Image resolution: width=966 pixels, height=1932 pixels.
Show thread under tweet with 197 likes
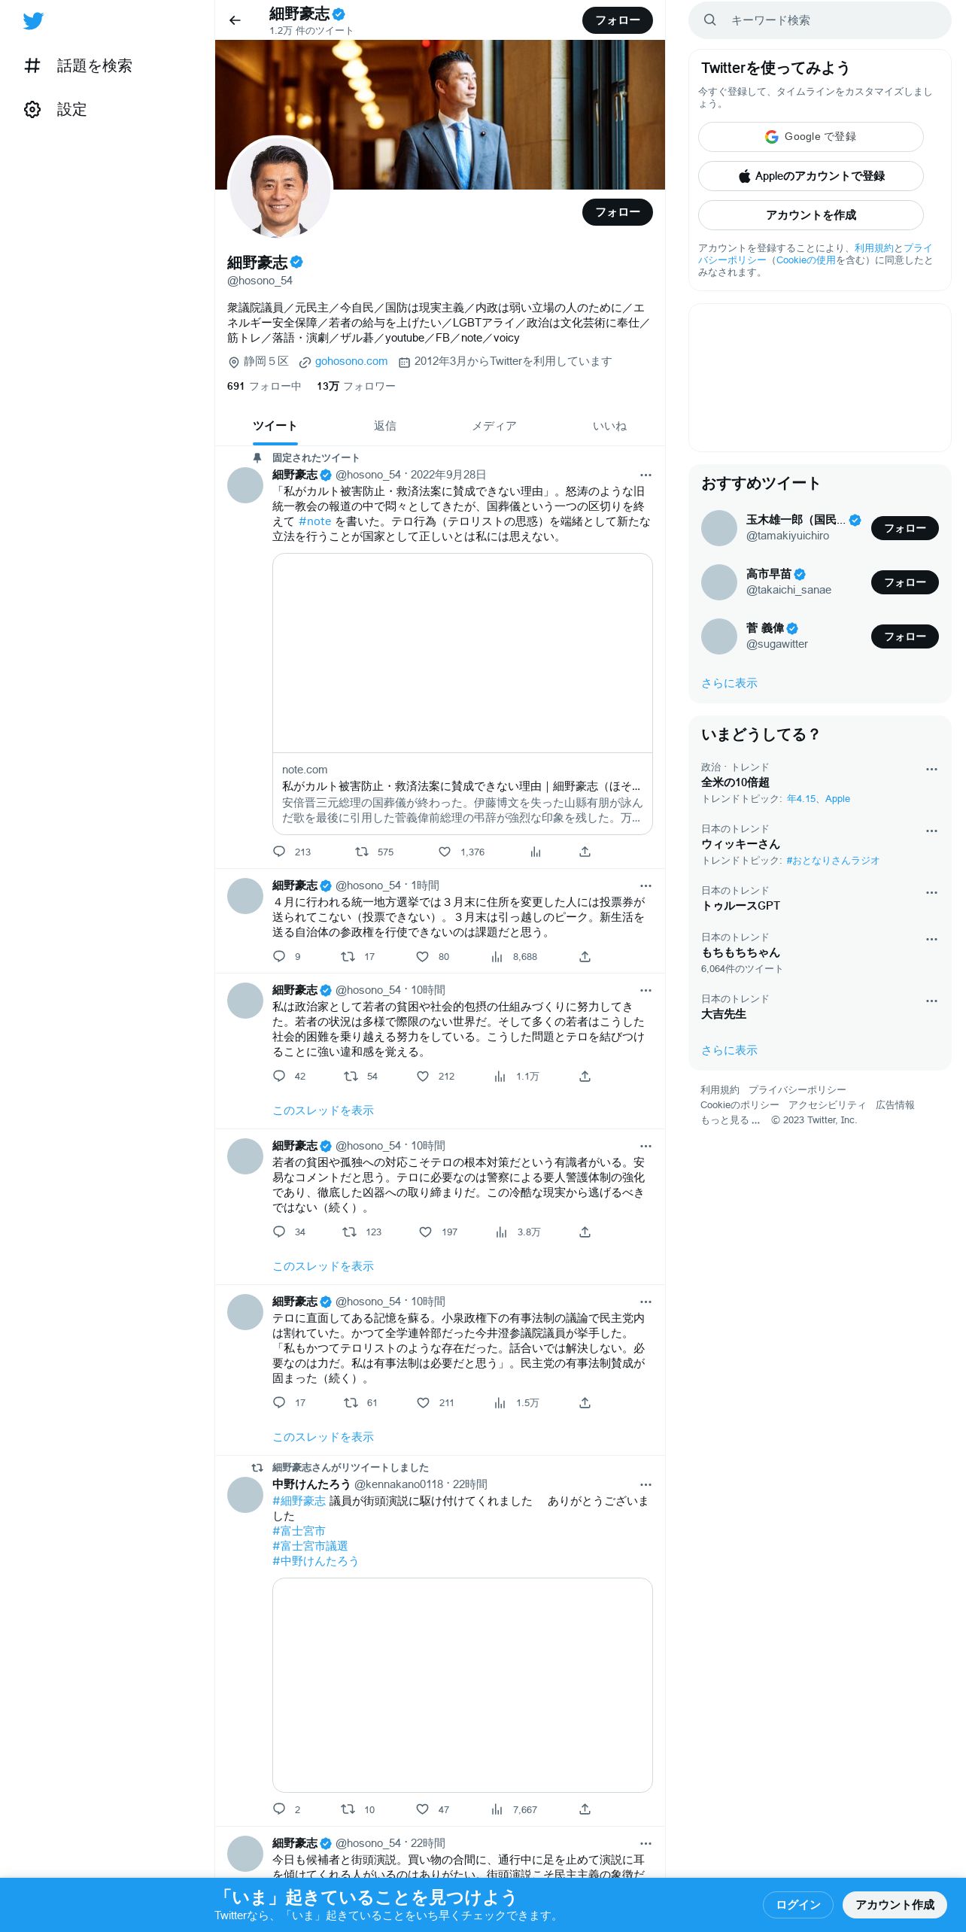323,1266
